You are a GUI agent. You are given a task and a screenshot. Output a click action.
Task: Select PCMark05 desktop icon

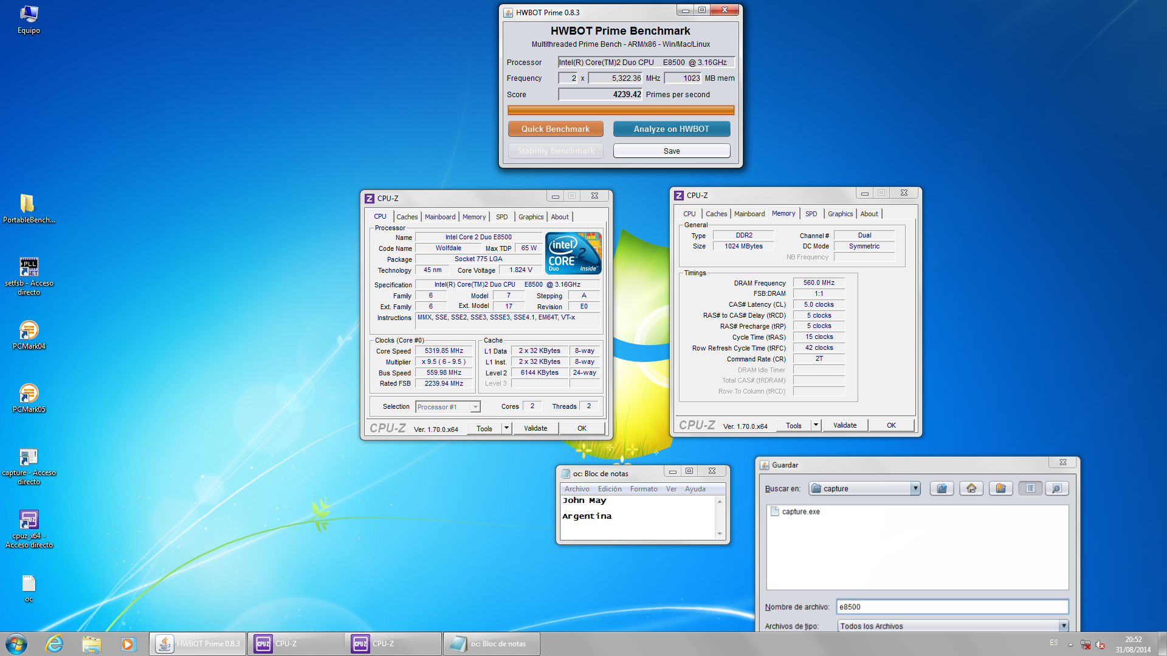pyautogui.click(x=29, y=398)
